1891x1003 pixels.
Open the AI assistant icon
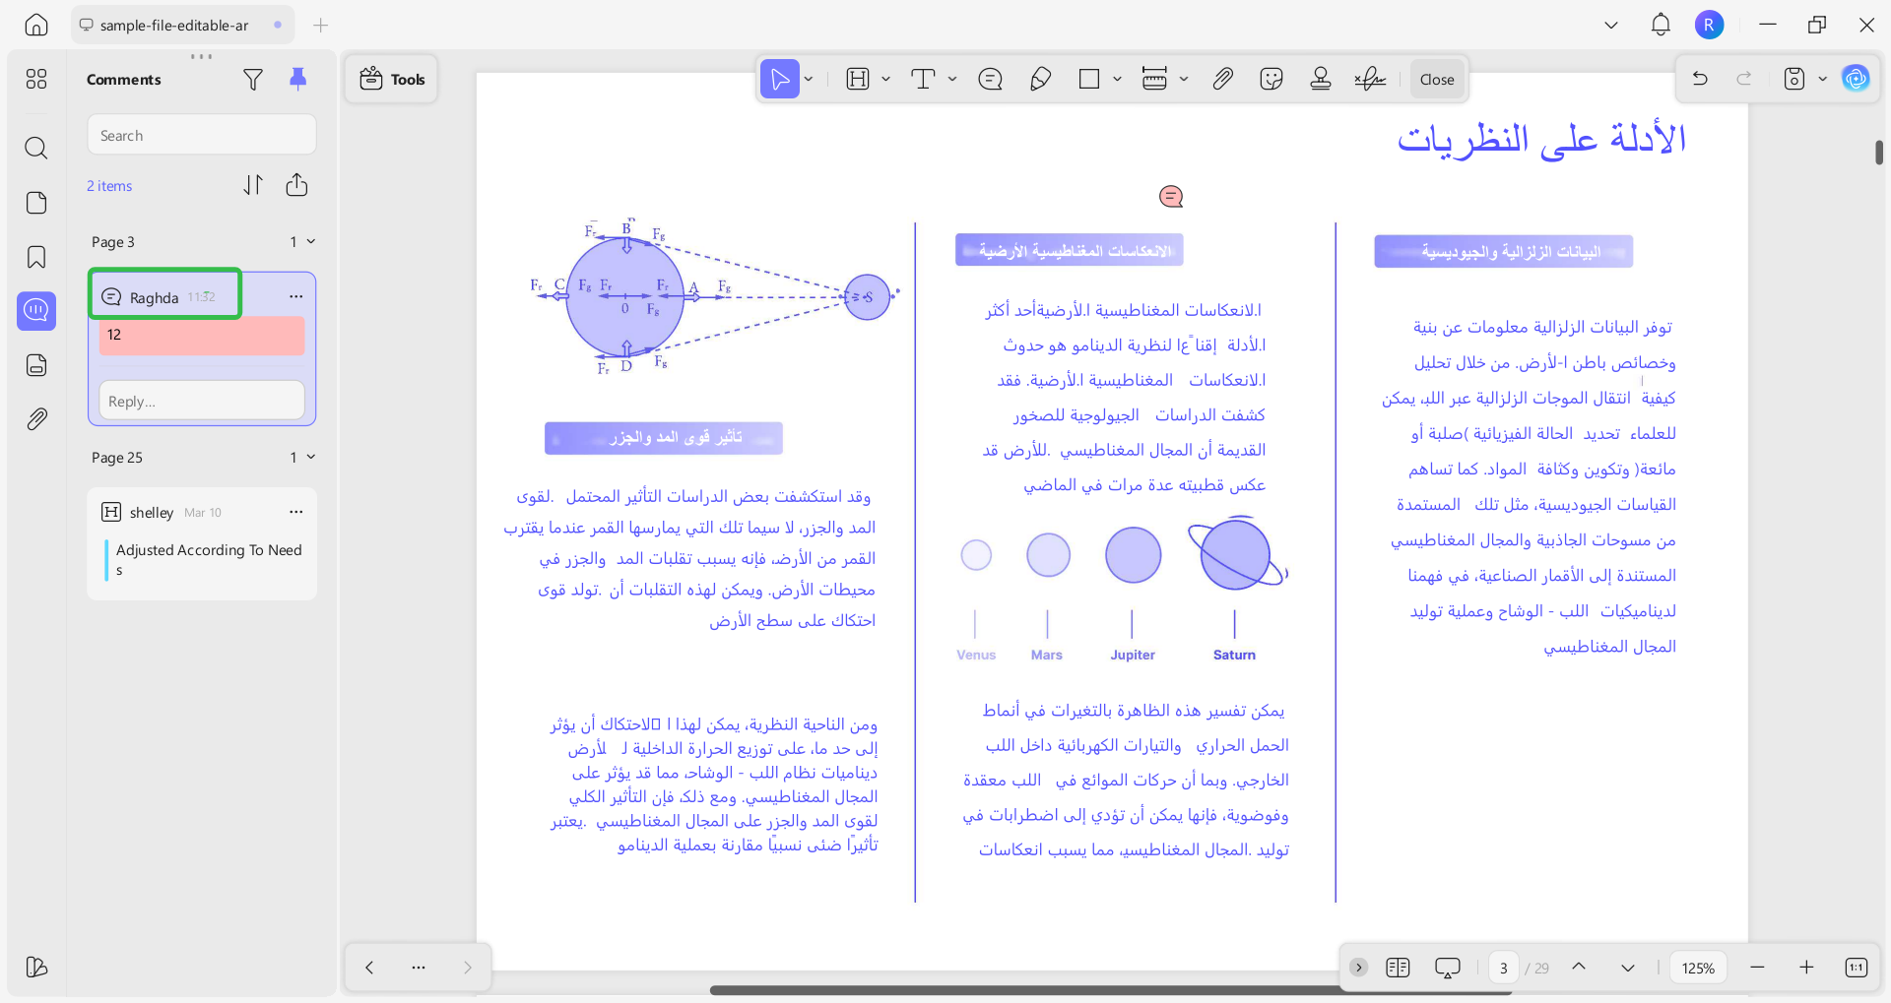coord(1857,79)
